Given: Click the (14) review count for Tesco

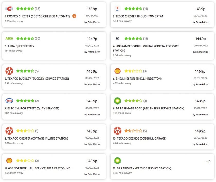Looking at the screenshot, I should [146, 9].
